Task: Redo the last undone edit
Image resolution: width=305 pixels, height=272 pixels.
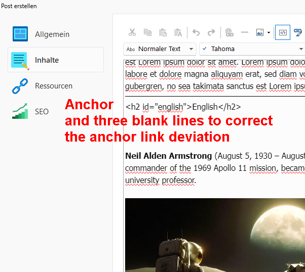Action: pyautogui.click(x=211, y=33)
